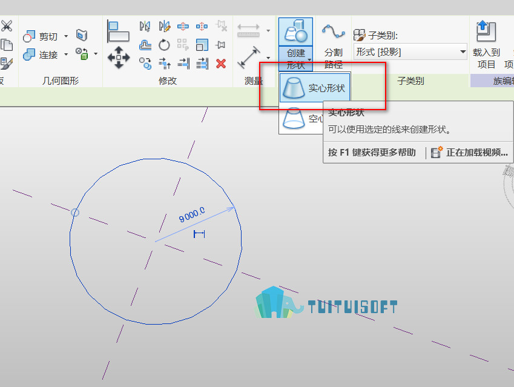Open the 形式 [投影] subcategory combo box
The image size is (514, 387).
pyautogui.click(x=410, y=51)
